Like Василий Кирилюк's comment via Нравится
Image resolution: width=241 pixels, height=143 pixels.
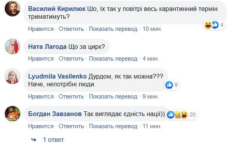pos(41,29)
